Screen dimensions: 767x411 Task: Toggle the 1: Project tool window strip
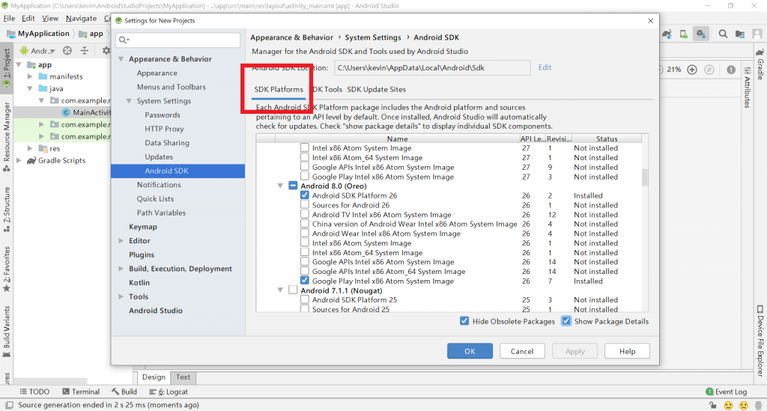(6, 67)
